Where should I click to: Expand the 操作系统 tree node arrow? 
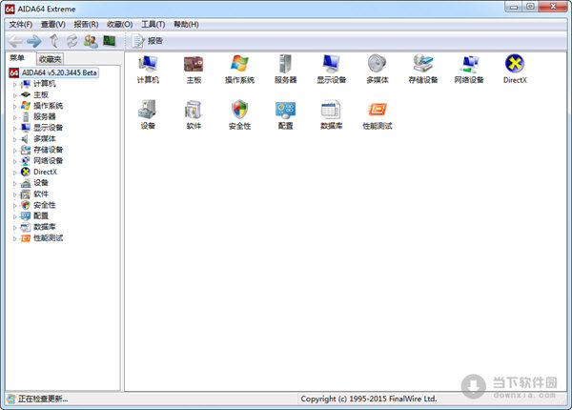tap(15, 107)
